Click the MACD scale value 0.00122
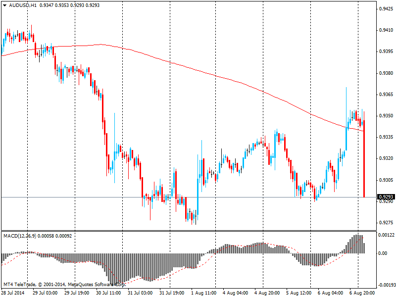The image size is (396, 297). pos(386,235)
